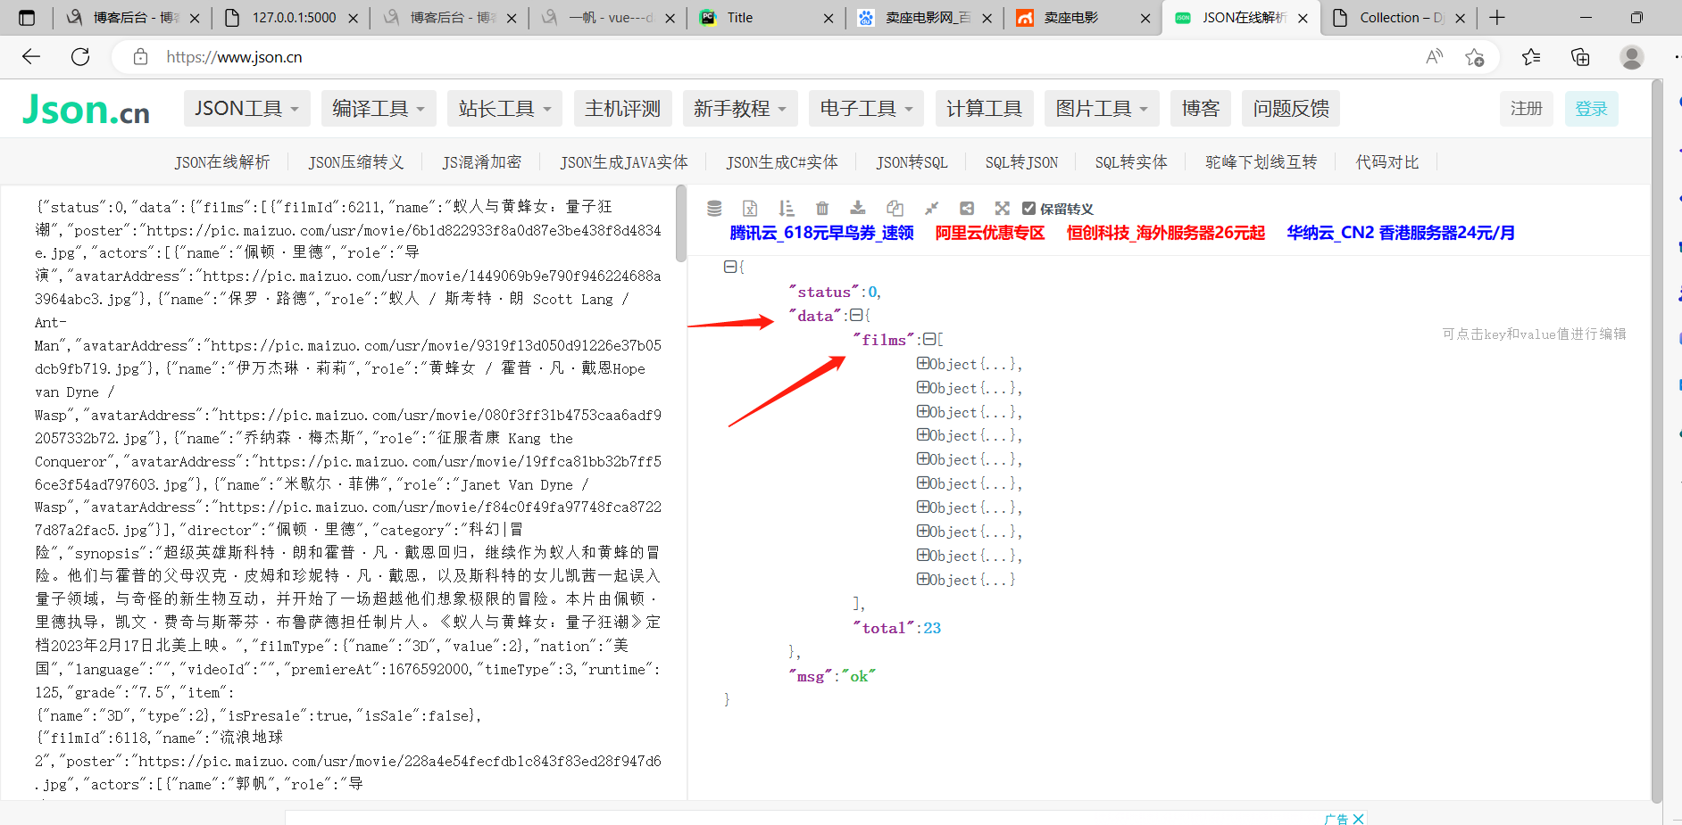Close the bottom advertisement with X
This screenshot has width=1682, height=825.
tap(1359, 819)
